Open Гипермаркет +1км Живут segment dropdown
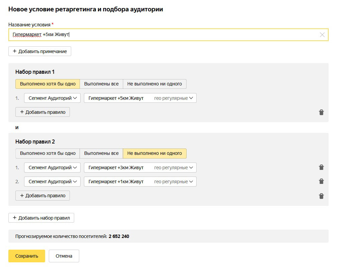 tap(140, 182)
